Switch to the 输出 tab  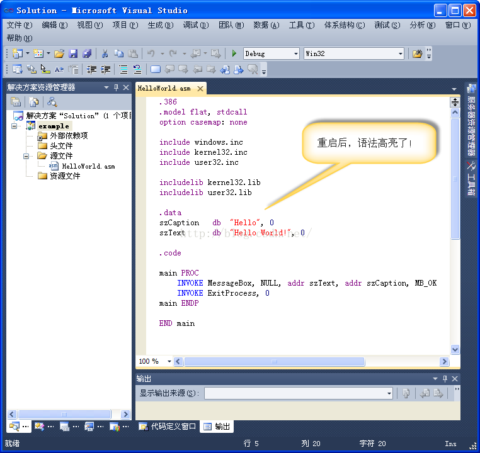click(x=217, y=426)
